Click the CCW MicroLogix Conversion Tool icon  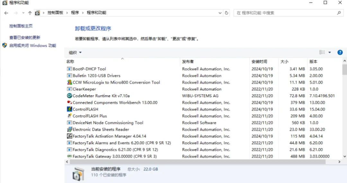coord(69,82)
